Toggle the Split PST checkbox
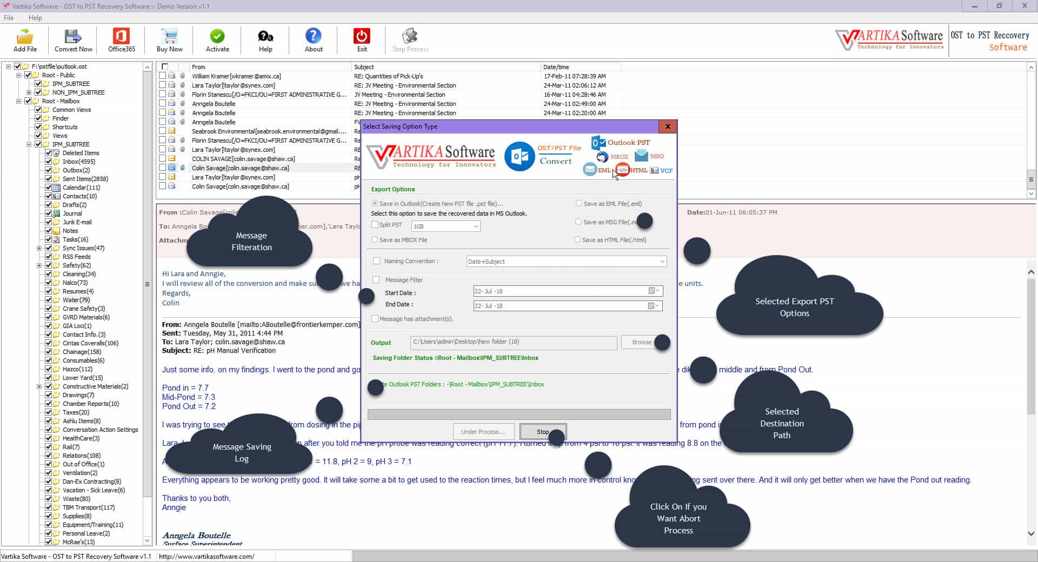Image resolution: width=1038 pixels, height=562 pixels. (x=375, y=225)
